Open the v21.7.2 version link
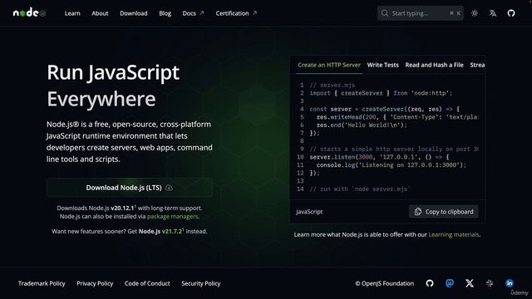Viewport: 532px width, 299px height. click(172, 231)
